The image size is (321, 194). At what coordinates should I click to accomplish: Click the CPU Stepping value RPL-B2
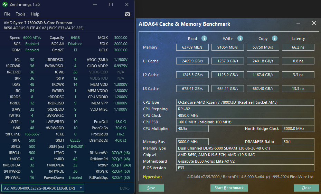tap(245, 109)
